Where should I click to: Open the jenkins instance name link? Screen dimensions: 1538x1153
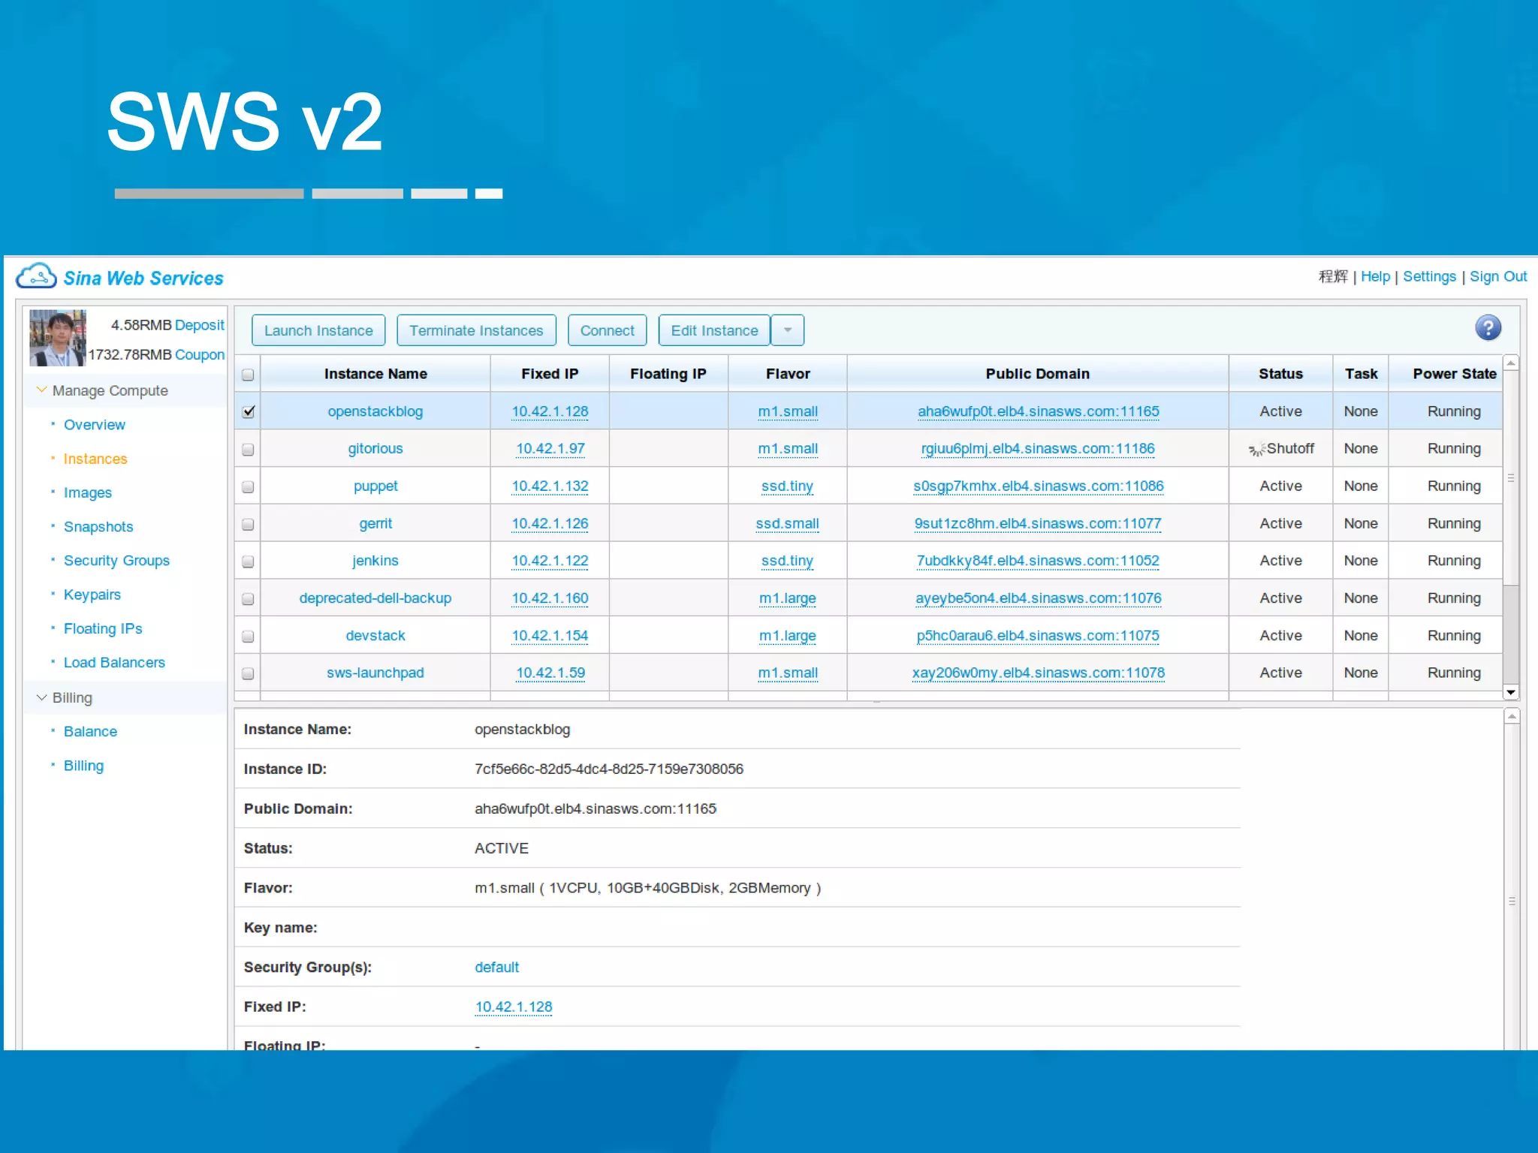[375, 561]
